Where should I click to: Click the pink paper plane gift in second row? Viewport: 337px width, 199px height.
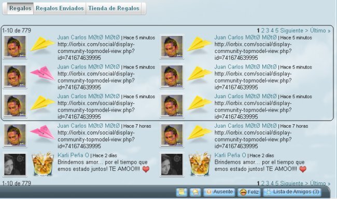click(x=43, y=74)
